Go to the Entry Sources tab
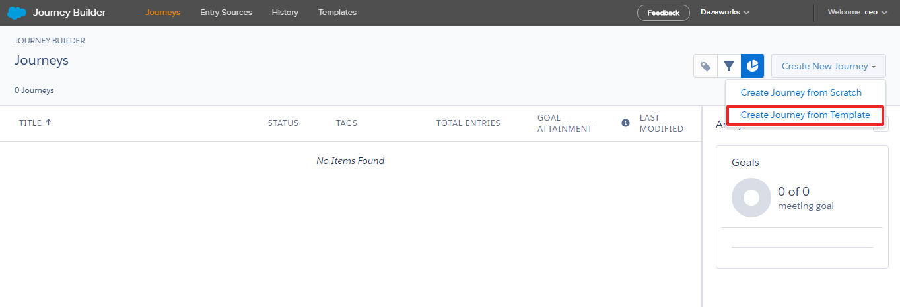The height and width of the screenshot is (307, 900). pos(226,13)
